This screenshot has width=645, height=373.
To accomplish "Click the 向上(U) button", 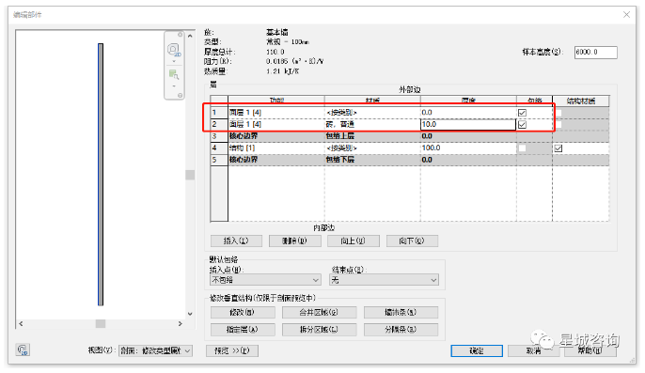I will 354,241.
